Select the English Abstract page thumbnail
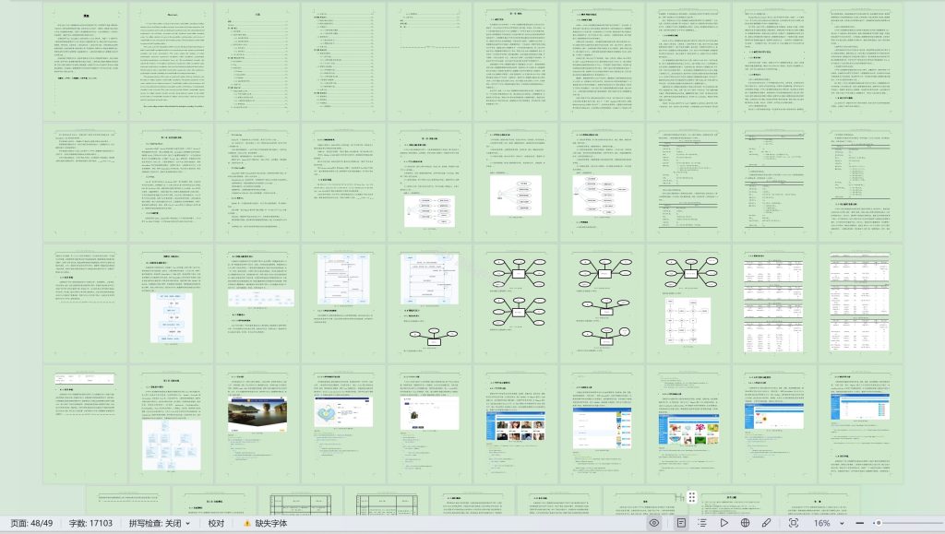 [171, 62]
